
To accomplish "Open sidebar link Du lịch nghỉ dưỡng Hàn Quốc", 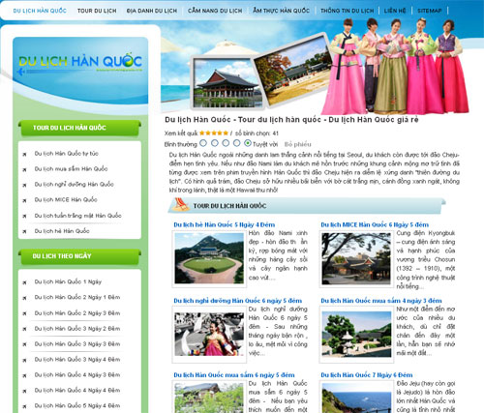I will 74,184.
